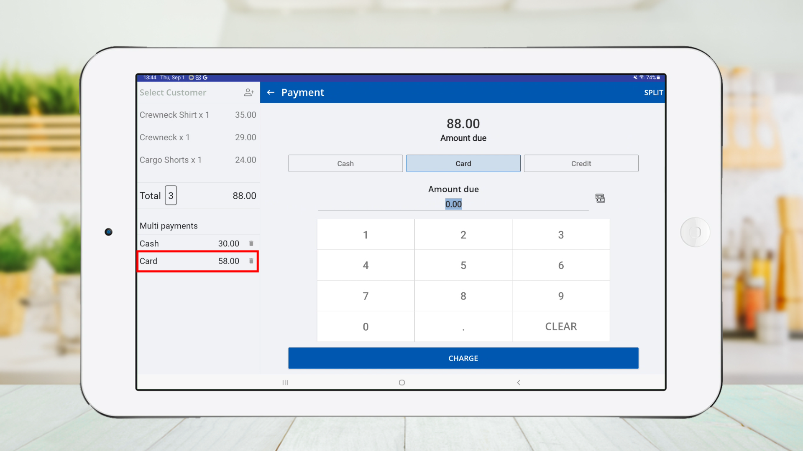Tap the Android home circle icon

click(402, 383)
